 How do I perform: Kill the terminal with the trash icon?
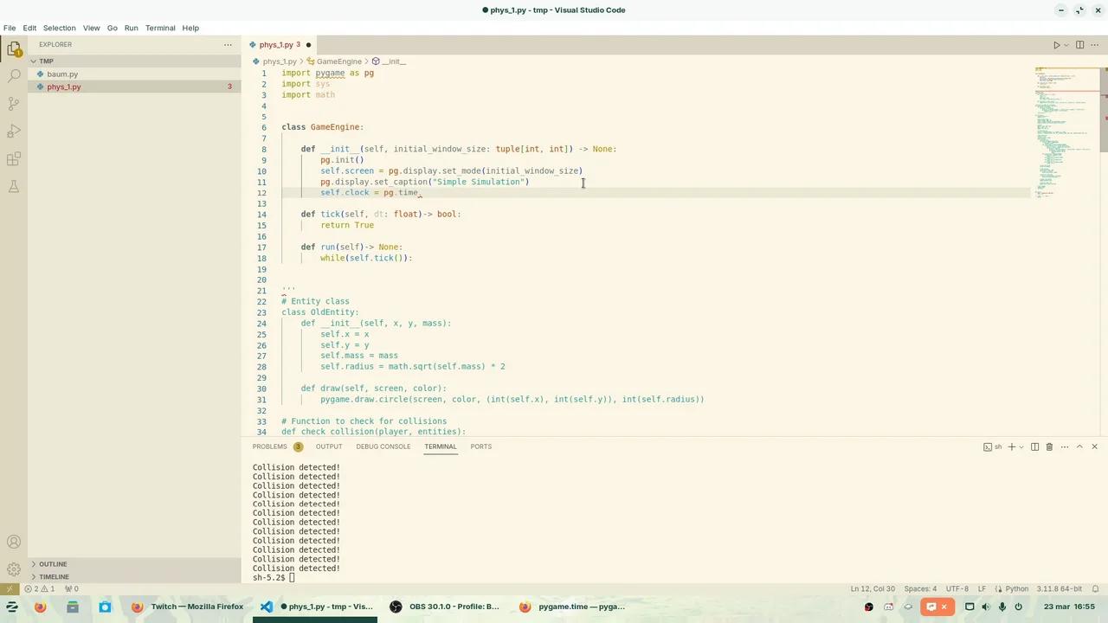tap(1050, 446)
